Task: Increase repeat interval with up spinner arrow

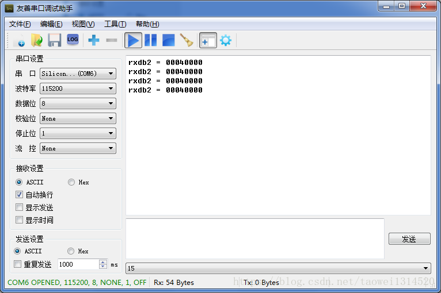Action: click(103, 262)
